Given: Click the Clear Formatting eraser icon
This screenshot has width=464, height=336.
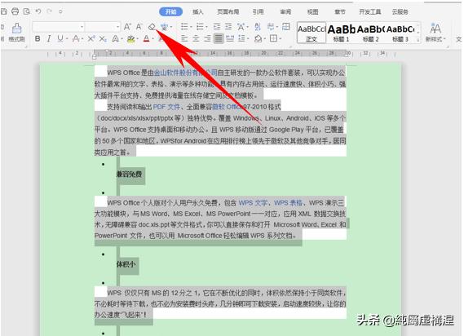Looking at the screenshot, I should coord(152,27).
